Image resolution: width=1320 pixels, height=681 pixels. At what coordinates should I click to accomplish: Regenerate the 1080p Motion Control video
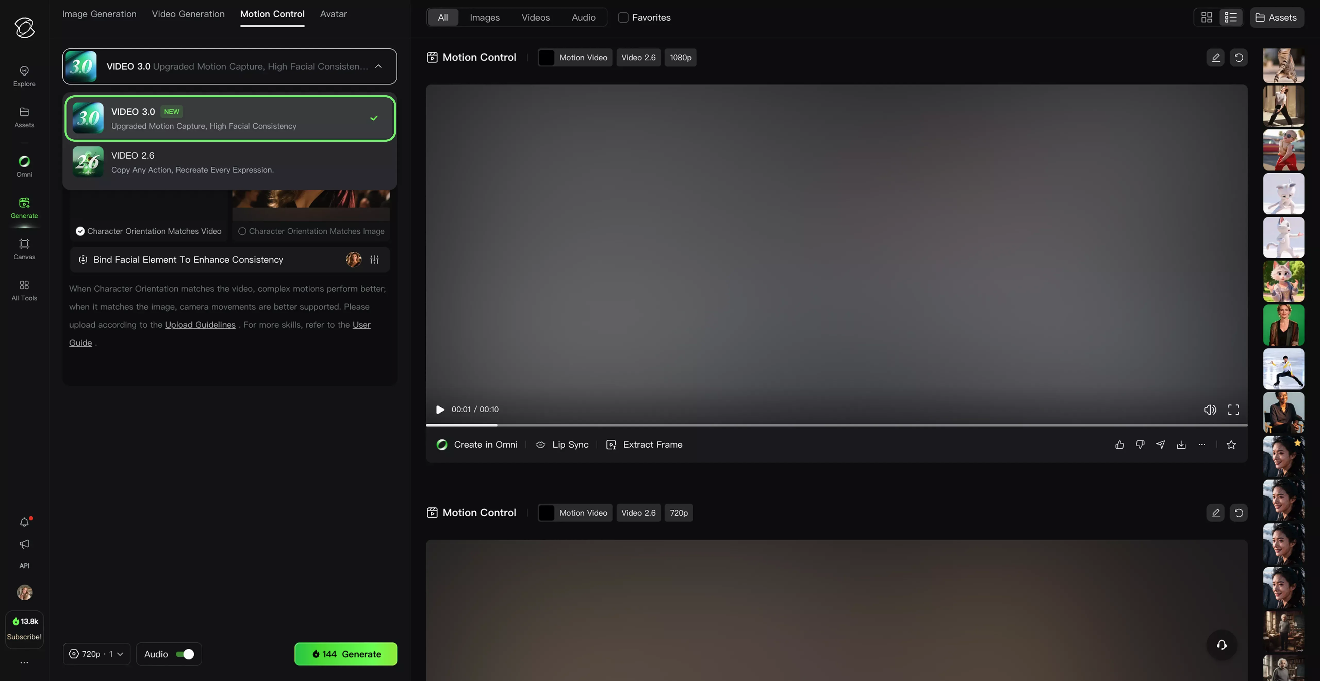1239,57
